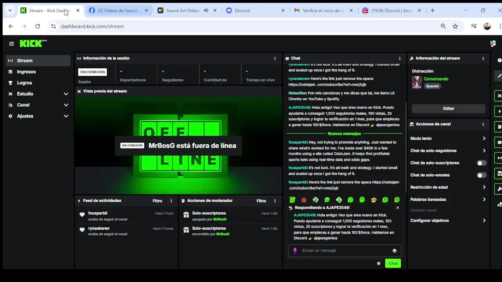Screen dimensions: 502x282
Task: Click the rynaskeren follower entry in activity feed
Action: point(126,231)
